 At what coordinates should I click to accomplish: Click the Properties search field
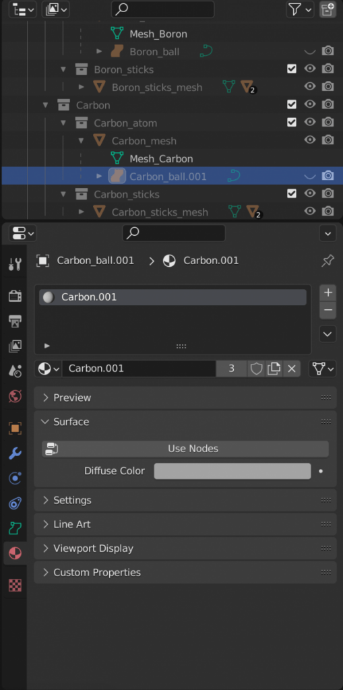[173, 233]
